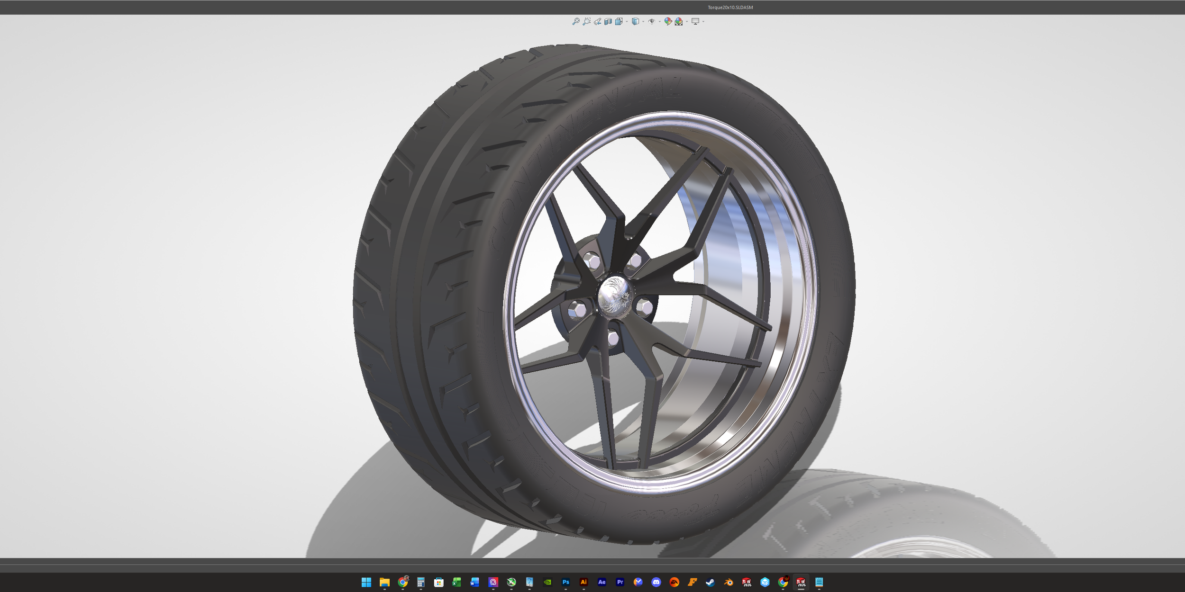Open Premiere Pro from the taskbar
Screen dimensions: 1185x592
(620, 582)
